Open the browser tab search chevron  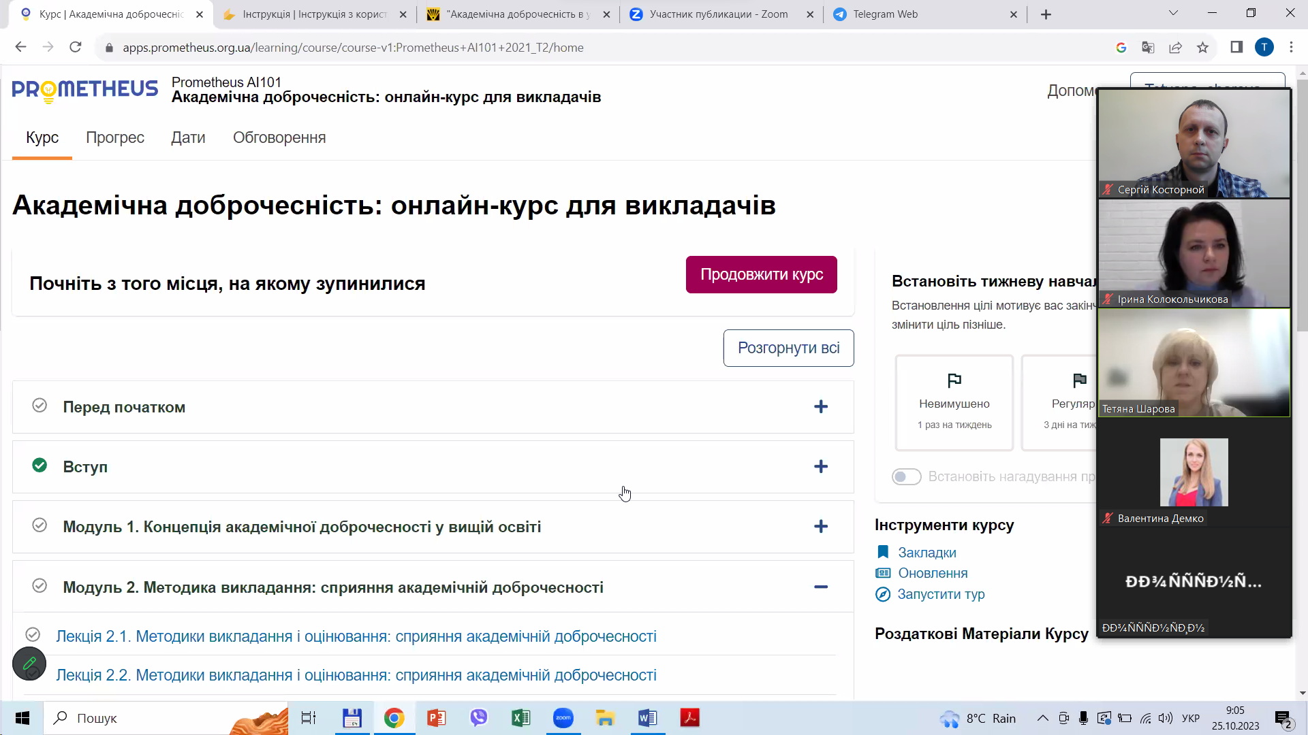point(1174,12)
